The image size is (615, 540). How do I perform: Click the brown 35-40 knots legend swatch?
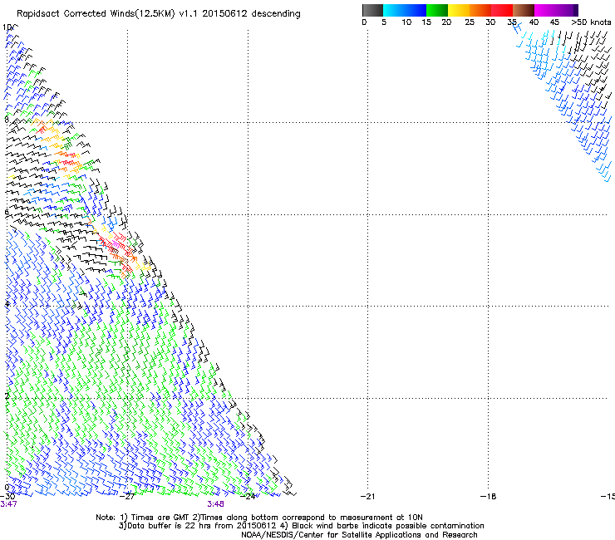[524, 10]
